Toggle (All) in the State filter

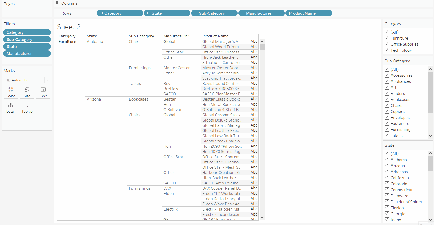coord(387,153)
